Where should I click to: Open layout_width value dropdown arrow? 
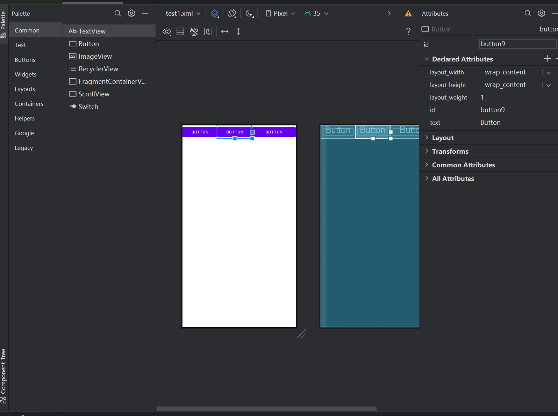(x=549, y=73)
